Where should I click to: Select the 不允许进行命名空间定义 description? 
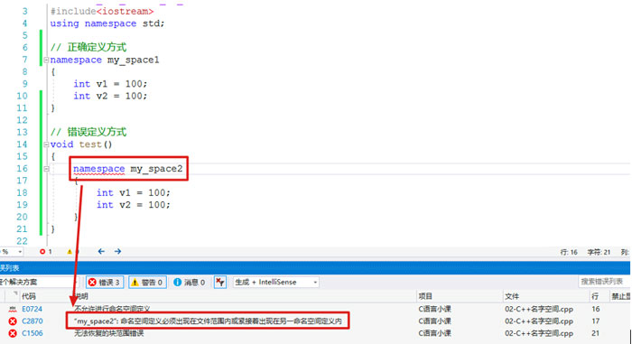coord(112,309)
